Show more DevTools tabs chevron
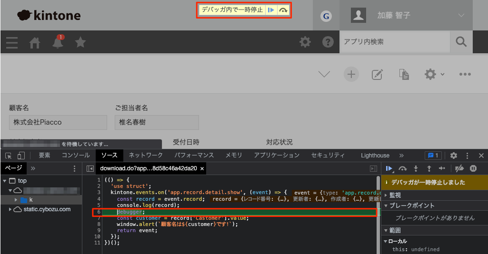488x254 pixels. pyautogui.click(x=401, y=156)
